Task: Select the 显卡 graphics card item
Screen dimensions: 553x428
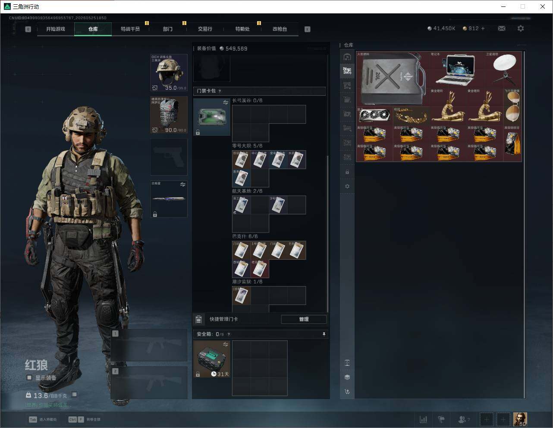Action: [x=374, y=116]
